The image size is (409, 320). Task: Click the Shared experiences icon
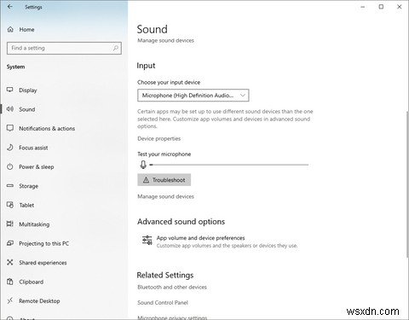(x=10, y=262)
